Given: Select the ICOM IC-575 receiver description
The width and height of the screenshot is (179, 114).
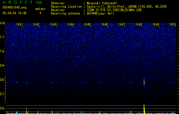Looking at the screenshot, I should coord(114,10).
